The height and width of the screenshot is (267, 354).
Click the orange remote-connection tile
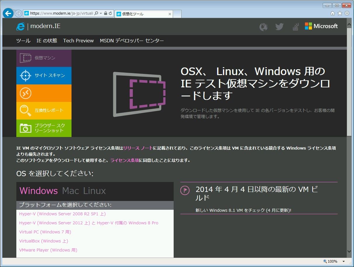pos(44,93)
